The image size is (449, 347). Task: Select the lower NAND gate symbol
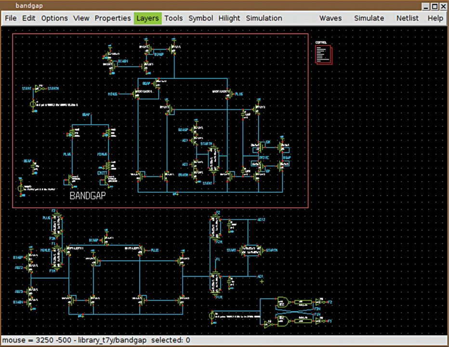point(283,321)
